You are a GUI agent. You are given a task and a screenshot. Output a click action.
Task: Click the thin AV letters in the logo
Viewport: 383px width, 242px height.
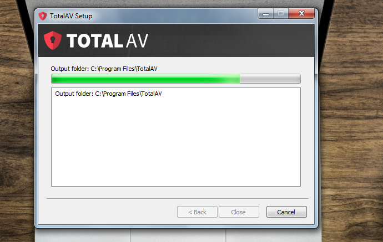click(137, 40)
